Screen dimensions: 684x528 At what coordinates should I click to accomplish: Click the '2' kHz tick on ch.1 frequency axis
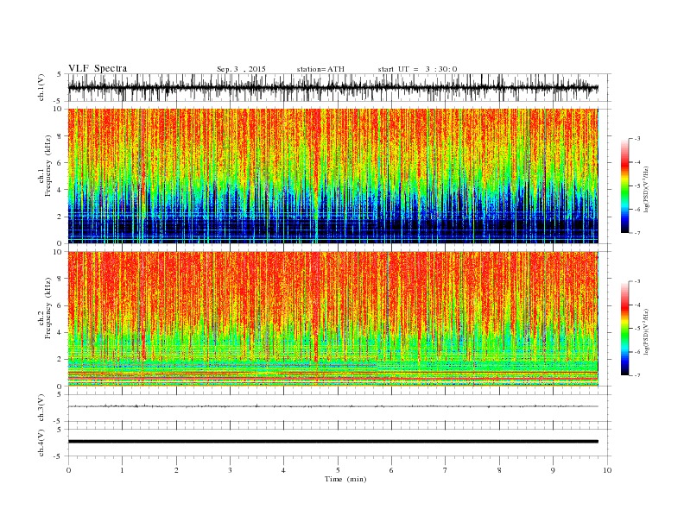pos(60,217)
